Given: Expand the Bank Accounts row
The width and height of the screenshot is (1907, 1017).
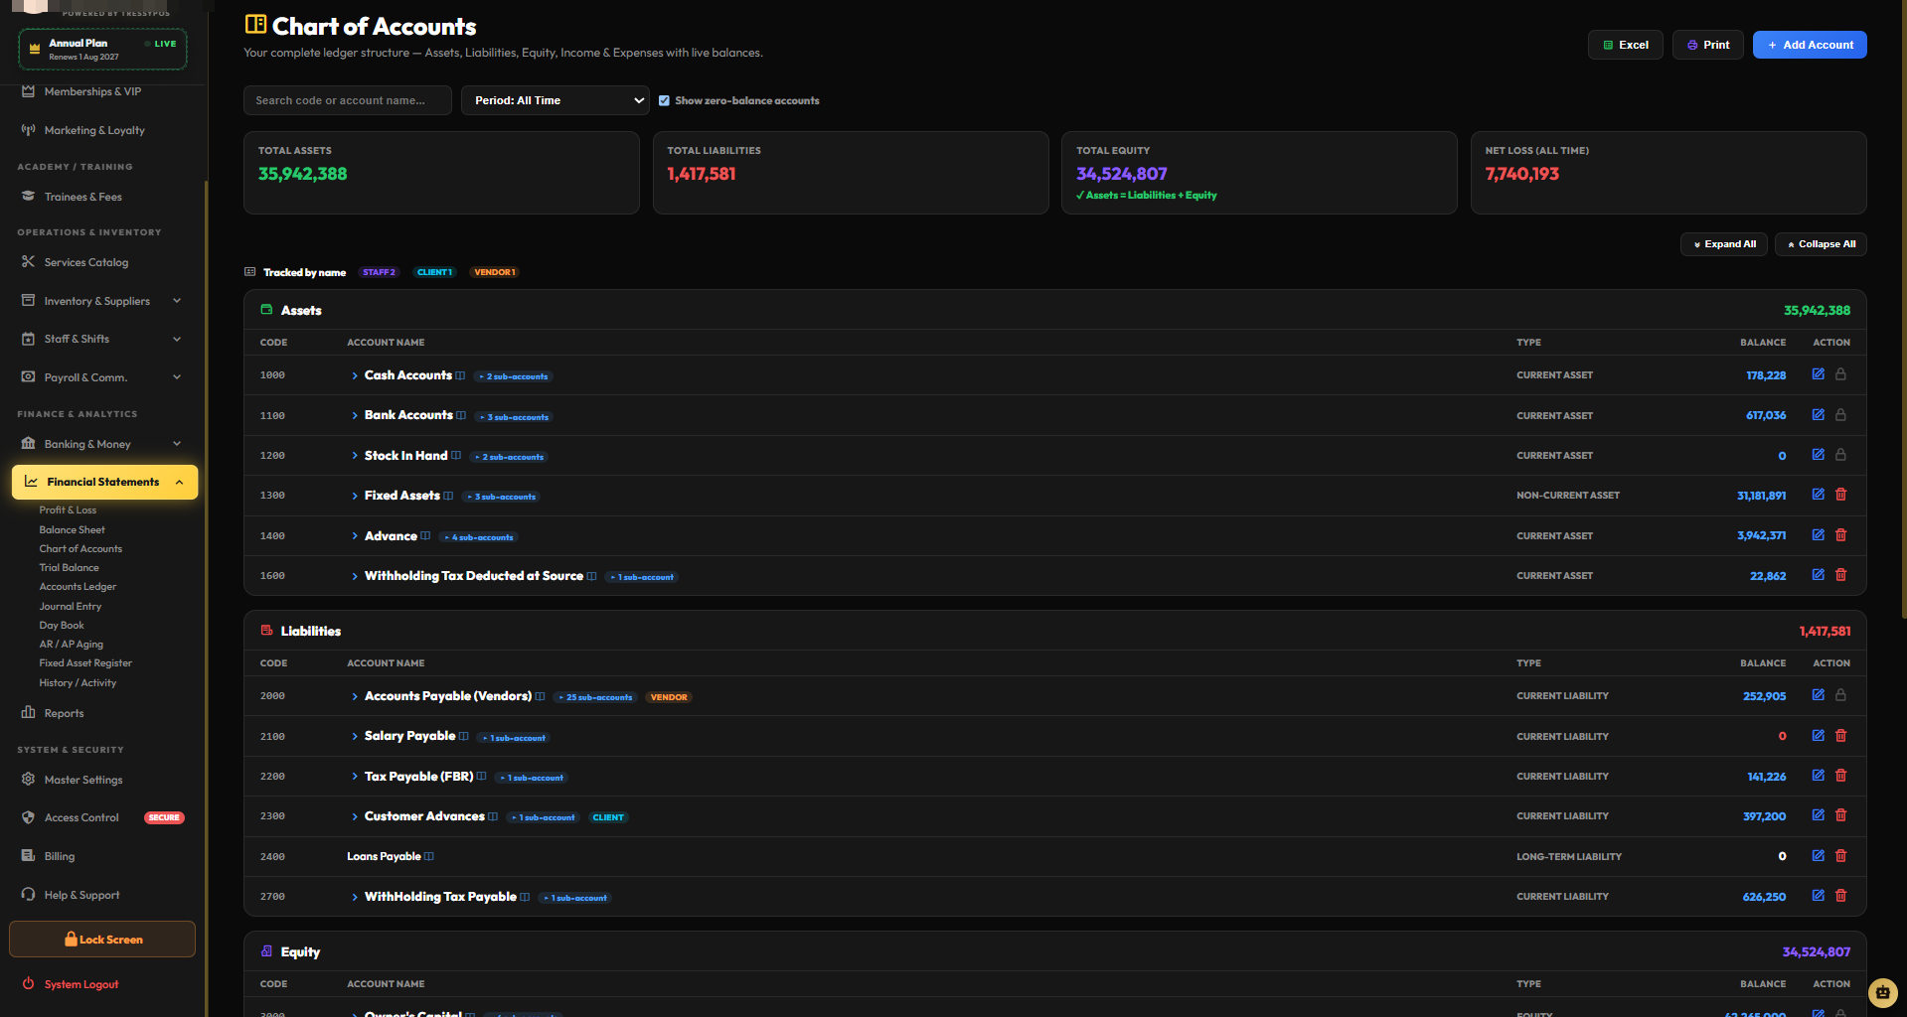Looking at the screenshot, I should point(355,415).
